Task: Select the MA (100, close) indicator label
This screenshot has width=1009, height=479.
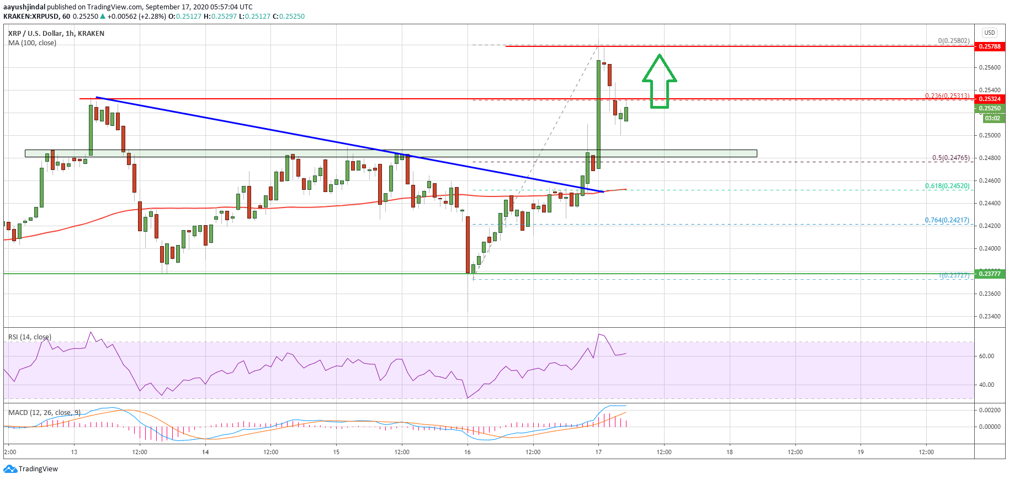Action: coord(32,43)
